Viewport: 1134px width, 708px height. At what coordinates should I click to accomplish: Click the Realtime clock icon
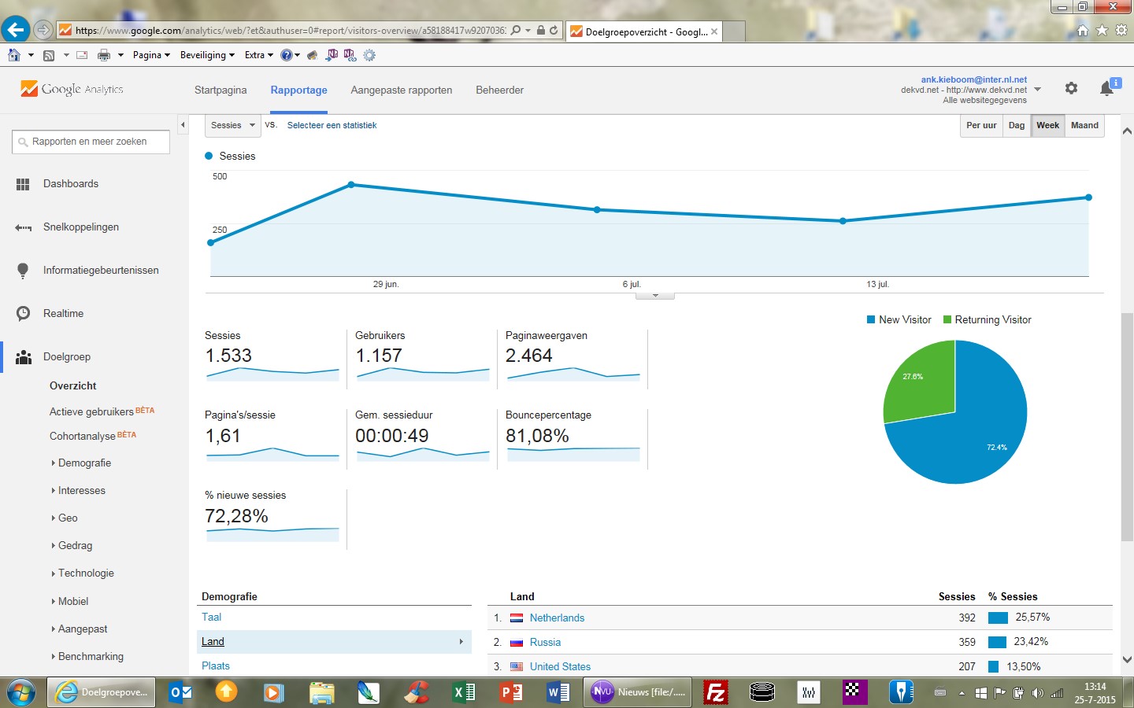tap(24, 313)
